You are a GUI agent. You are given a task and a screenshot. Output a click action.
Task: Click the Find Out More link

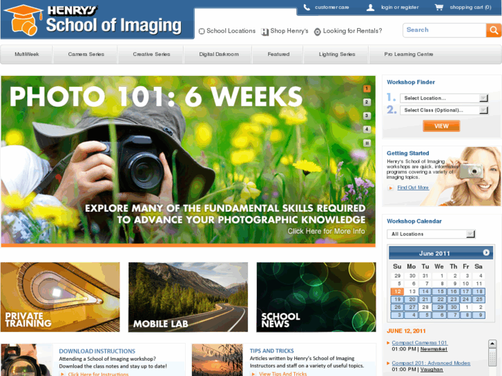413,188
